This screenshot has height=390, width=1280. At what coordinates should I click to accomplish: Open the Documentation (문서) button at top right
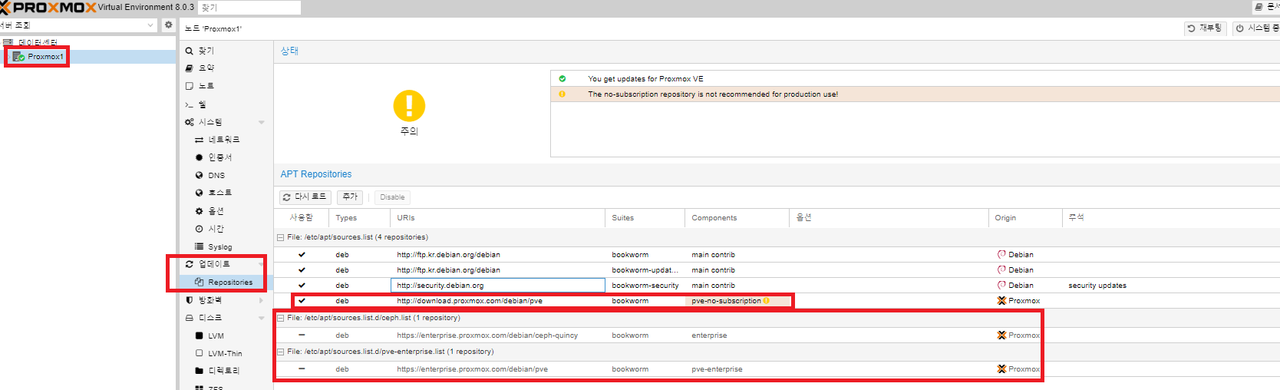1266,7
